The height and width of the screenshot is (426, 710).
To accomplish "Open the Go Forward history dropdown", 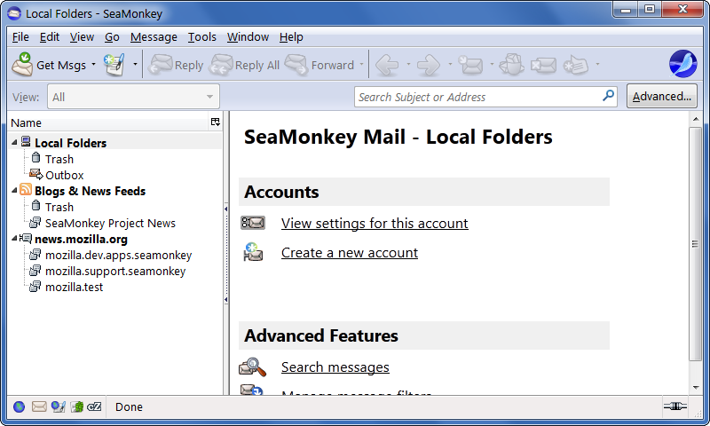I will [x=450, y=65].
